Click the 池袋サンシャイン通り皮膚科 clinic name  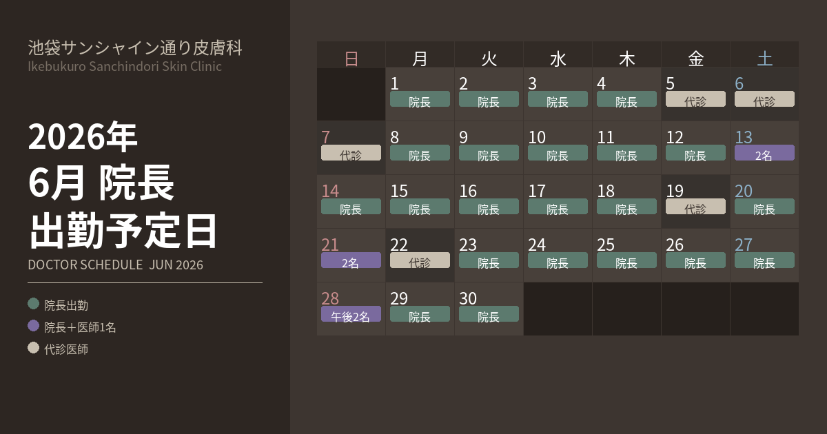tap(135, 47)
